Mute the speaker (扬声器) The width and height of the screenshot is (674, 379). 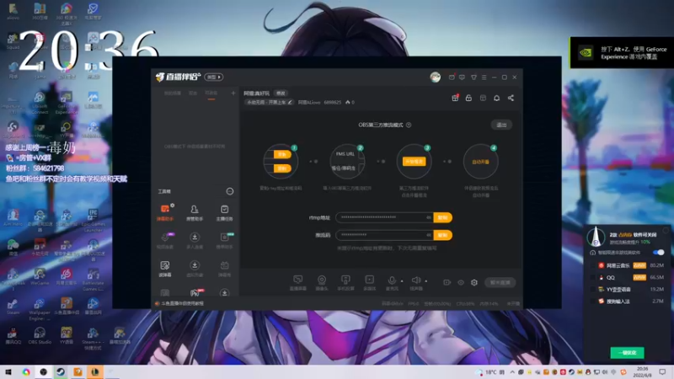pos(415,283)
